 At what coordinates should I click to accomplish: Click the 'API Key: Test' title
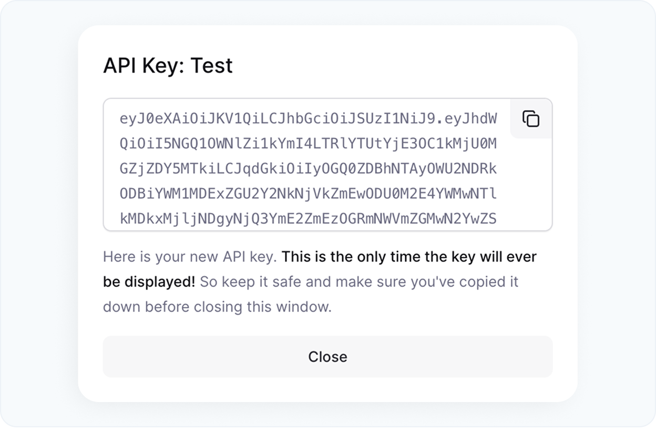pyautogui.click(x=168, y=65)
